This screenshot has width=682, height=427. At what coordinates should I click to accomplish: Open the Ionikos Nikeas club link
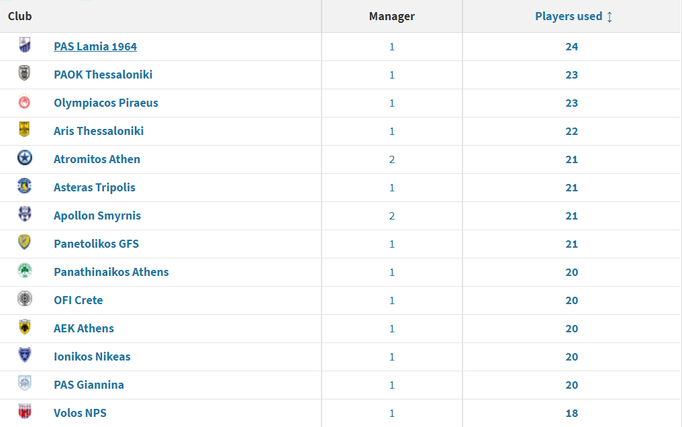92,357
